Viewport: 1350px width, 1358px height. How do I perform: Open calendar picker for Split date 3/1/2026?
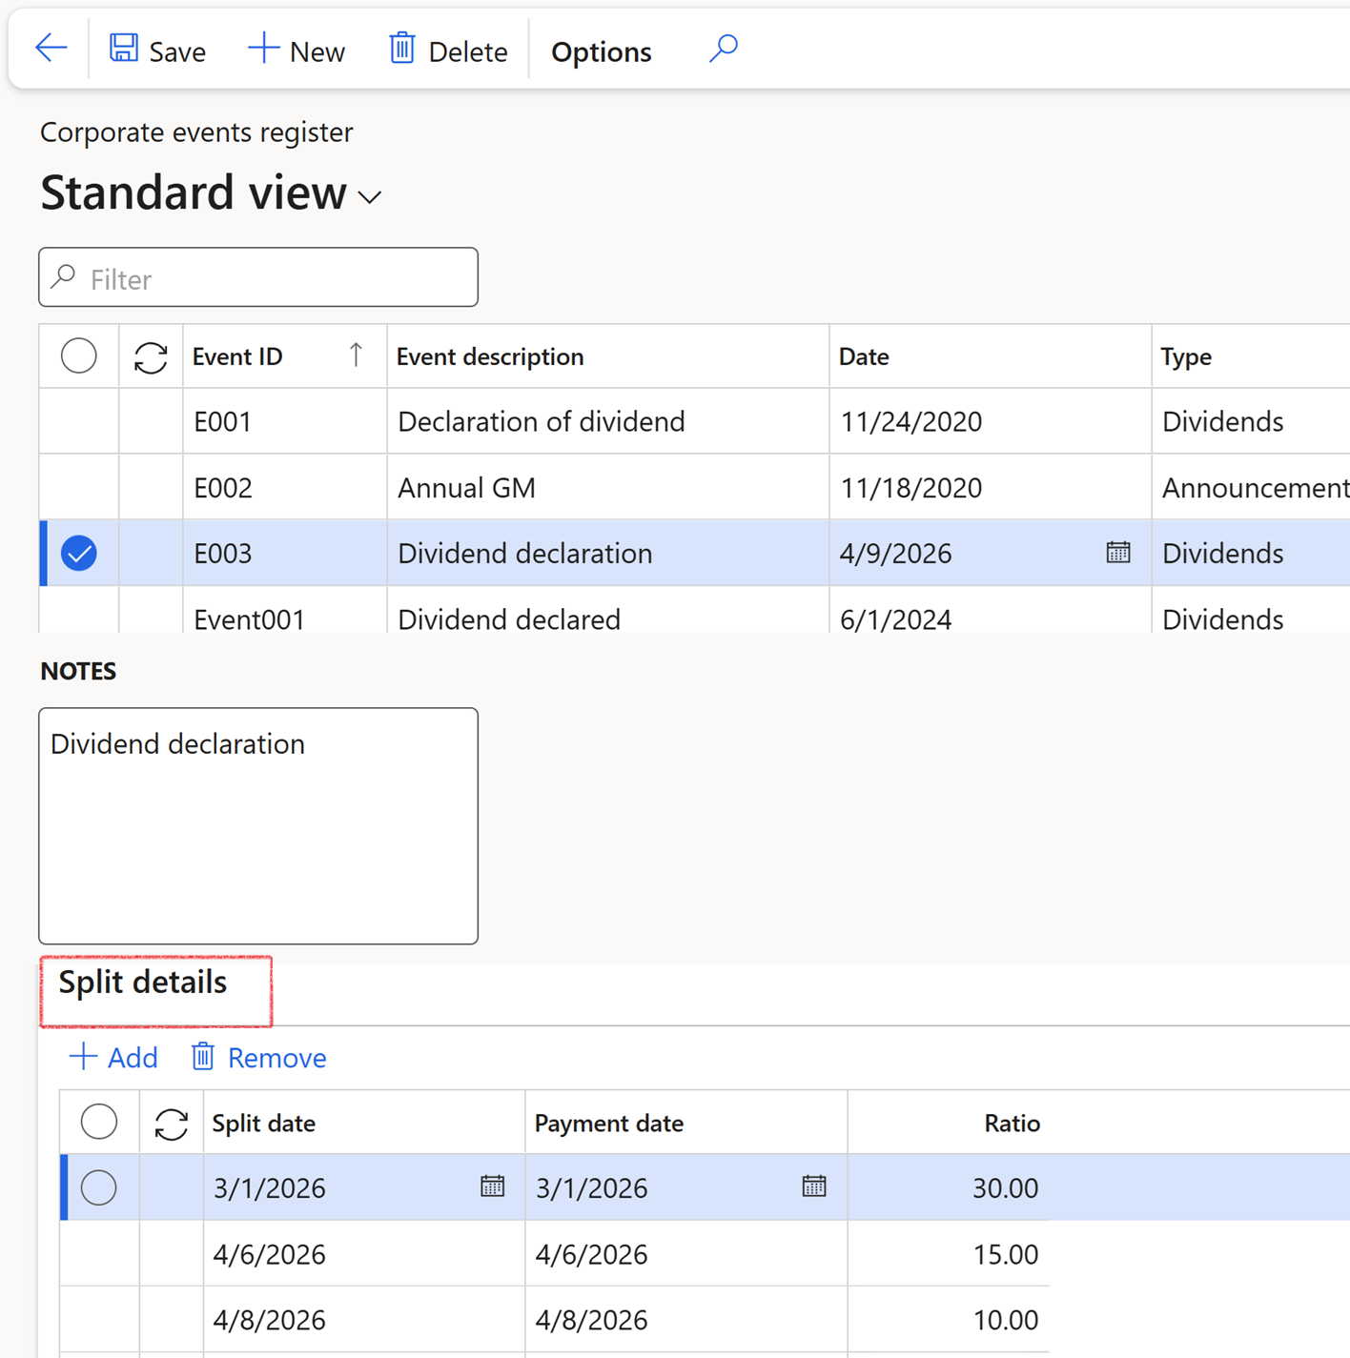[x=492, y=1186]
